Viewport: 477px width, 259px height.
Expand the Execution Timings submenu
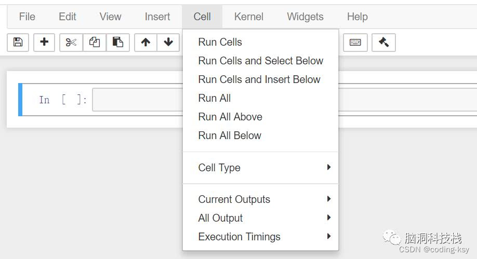pyautogui.click(x=260, y=237)
